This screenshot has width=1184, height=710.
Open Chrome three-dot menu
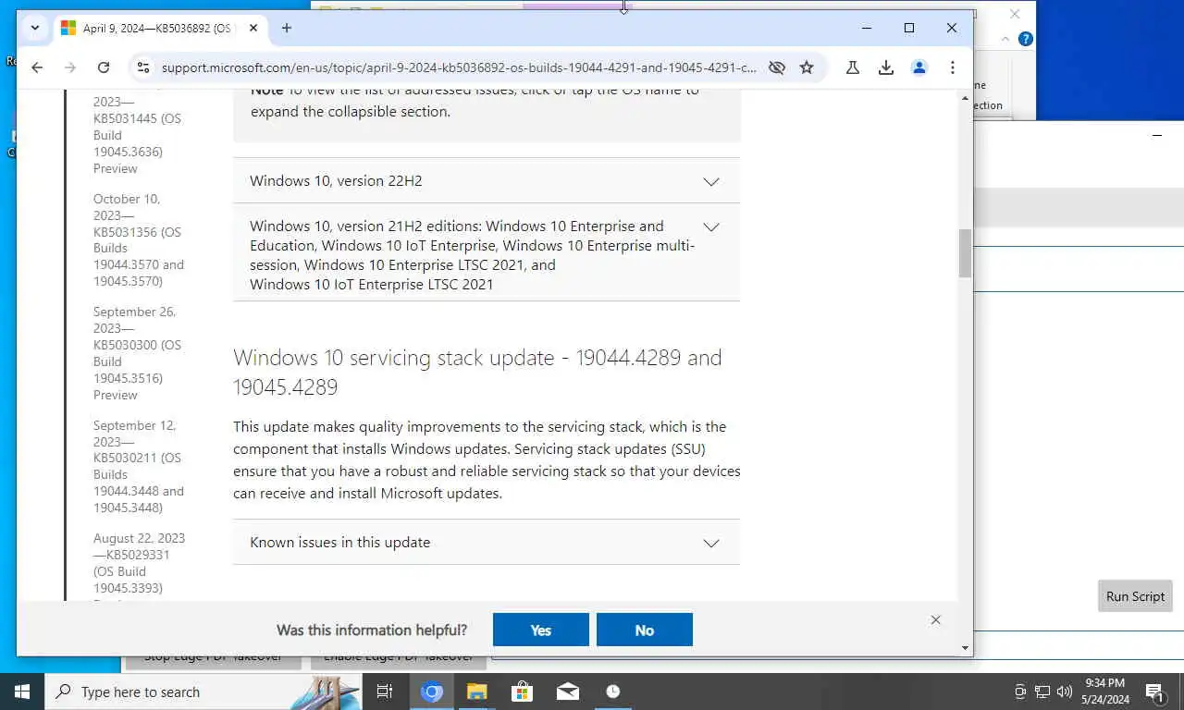(x=952, y=67)
